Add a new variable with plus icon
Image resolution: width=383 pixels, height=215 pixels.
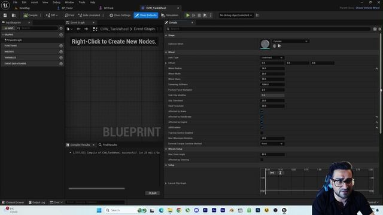point(61,57)
